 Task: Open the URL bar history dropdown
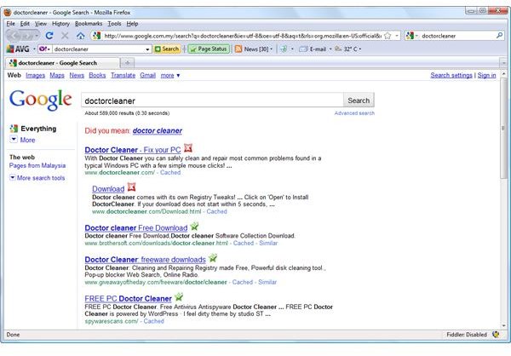tap(397, 36)
